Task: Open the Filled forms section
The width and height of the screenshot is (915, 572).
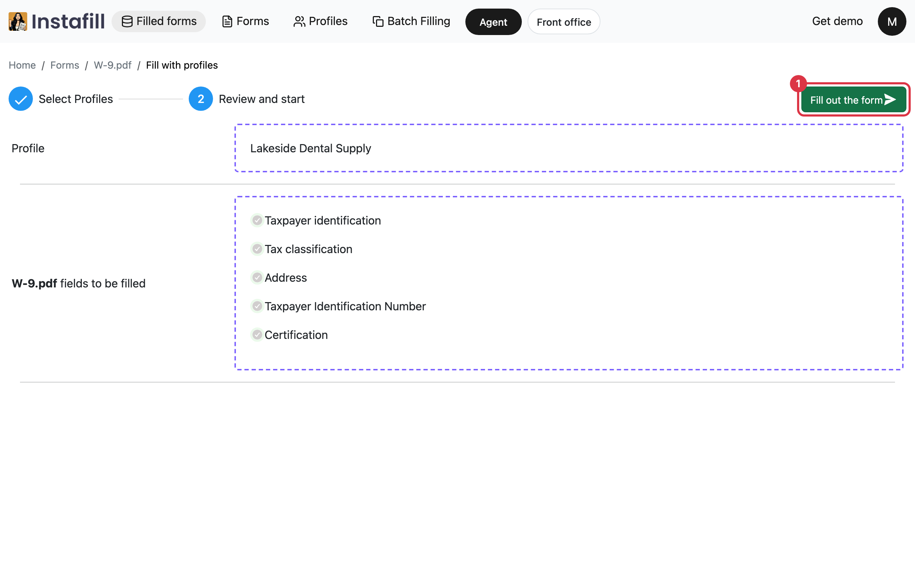Action: (159, 21)
